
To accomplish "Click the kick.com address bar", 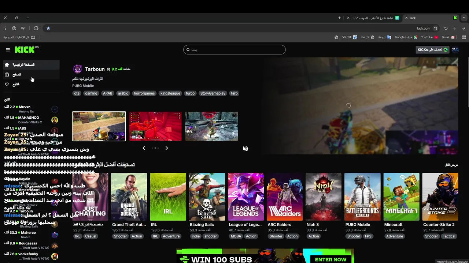I will tap(242, 28).
